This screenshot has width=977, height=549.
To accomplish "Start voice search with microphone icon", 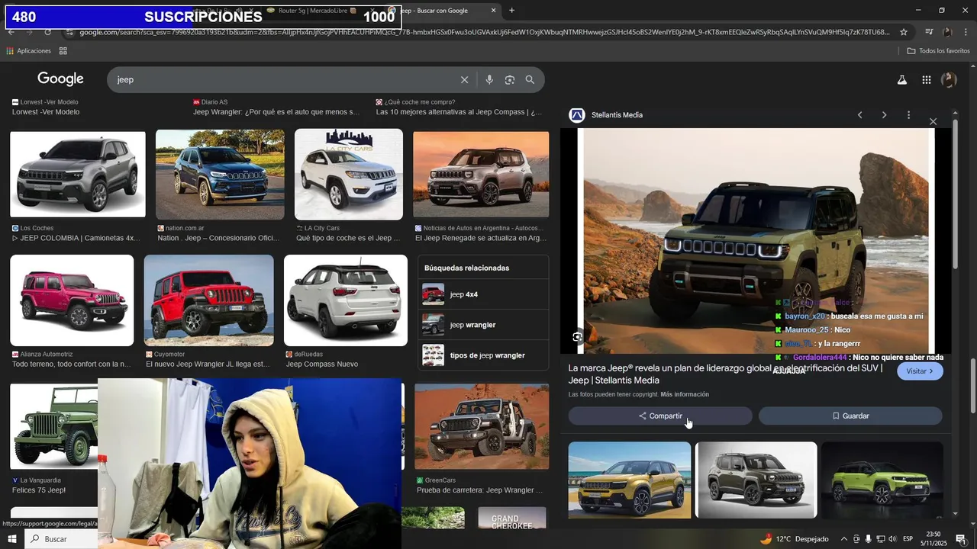I will (x=489, y=80).
